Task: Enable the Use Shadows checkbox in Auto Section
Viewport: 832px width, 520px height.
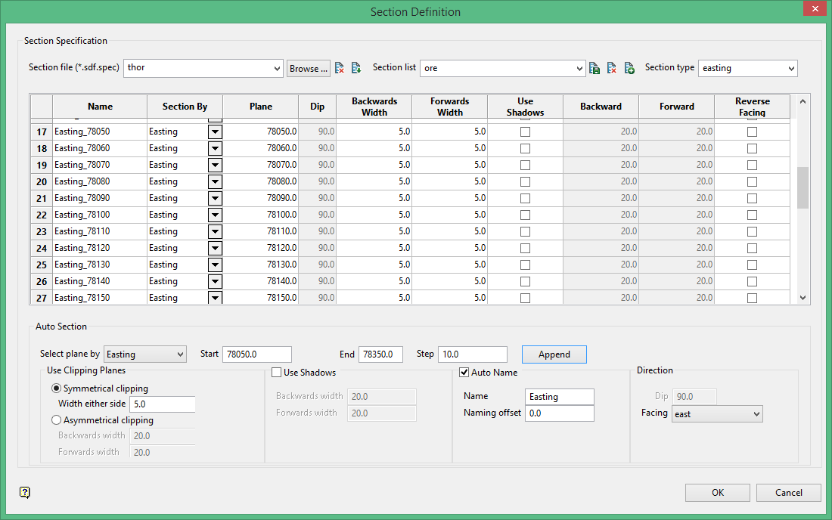Action: [x=277, y=373]
